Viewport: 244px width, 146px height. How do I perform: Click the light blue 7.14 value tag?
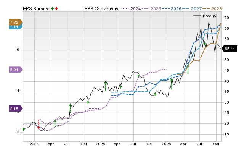[x=16, y=27]
